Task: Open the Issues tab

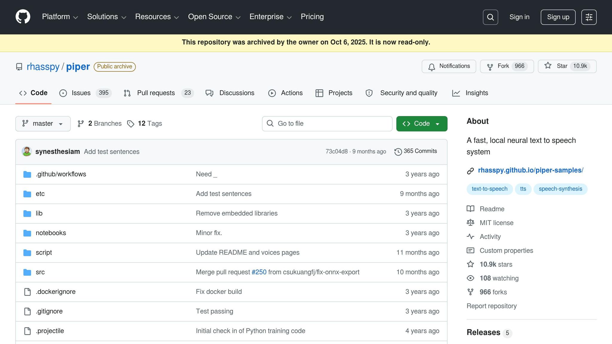Action: (85, 93)
